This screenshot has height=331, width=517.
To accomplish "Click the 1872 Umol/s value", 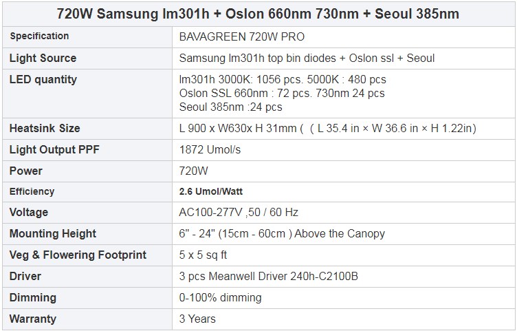I will [210, 150].
